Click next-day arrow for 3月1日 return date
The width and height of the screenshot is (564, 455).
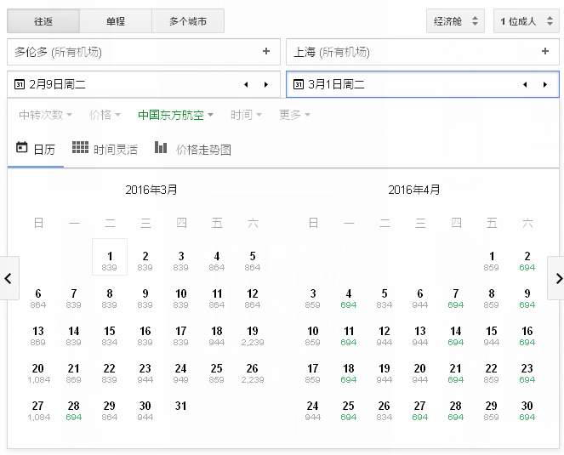tap(544, 84)
